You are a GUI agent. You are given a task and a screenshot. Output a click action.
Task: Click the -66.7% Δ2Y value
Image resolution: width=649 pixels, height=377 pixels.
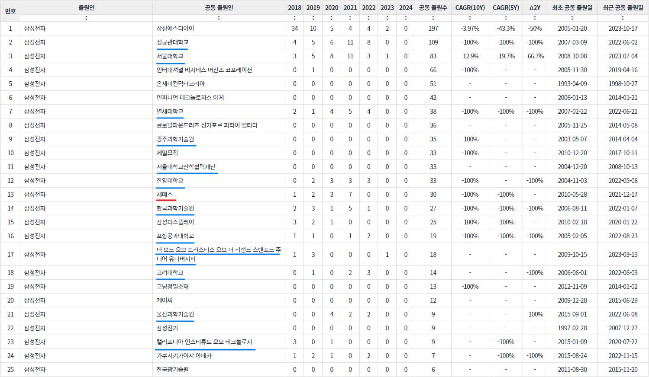point(535,56)
